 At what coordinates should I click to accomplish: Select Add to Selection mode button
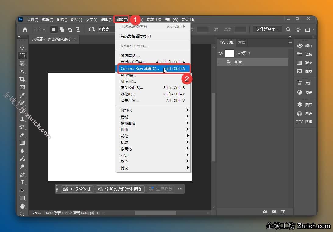coord(62,30)
